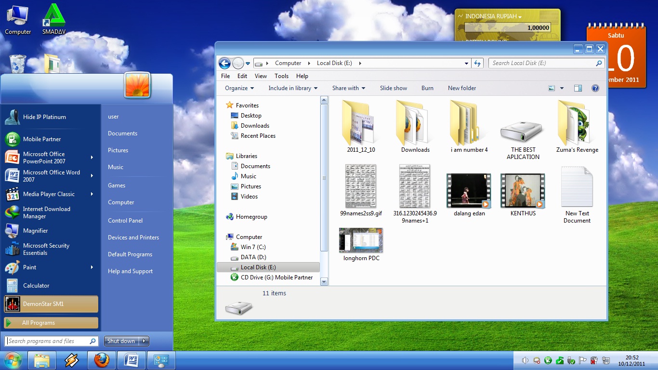Open Firefox from the taskbar
This screenshot has width=658, height=370.
click(x=102, y=360)
